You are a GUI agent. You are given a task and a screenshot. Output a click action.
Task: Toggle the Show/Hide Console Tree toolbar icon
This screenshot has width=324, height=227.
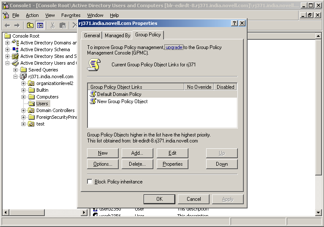[40, 25]
